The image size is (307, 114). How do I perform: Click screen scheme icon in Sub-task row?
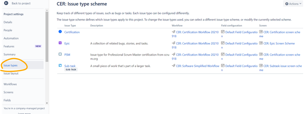(261, 66)
